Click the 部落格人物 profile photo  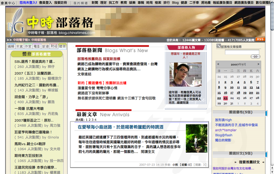[x=185, y=75]
